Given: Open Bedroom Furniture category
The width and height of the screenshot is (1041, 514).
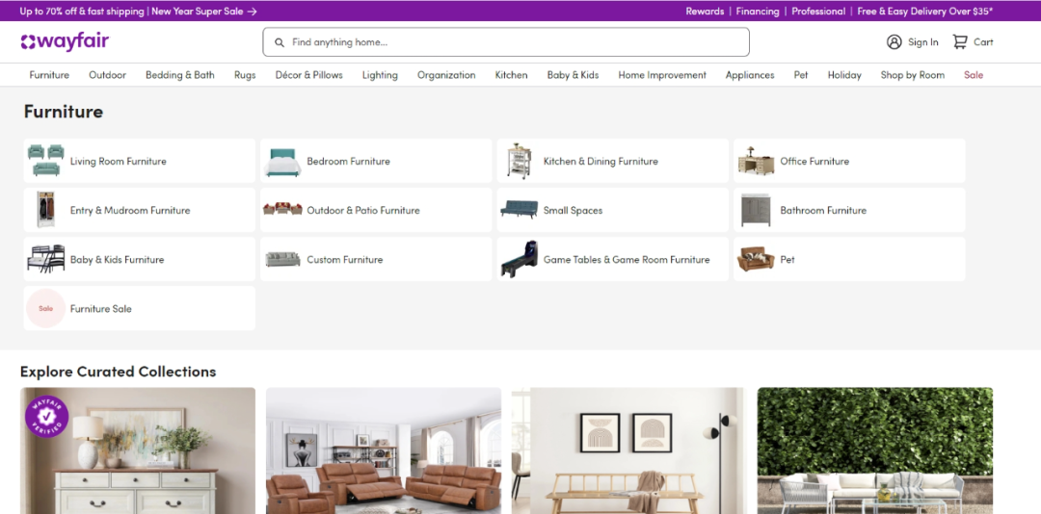Looking at the screenshot, I should [376, 161].
